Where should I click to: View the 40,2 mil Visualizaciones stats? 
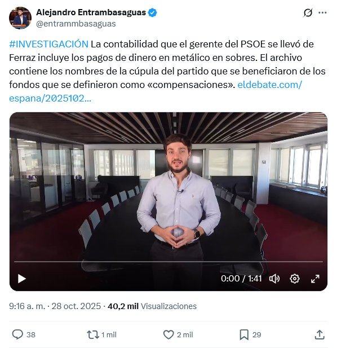tap(152, 306)
